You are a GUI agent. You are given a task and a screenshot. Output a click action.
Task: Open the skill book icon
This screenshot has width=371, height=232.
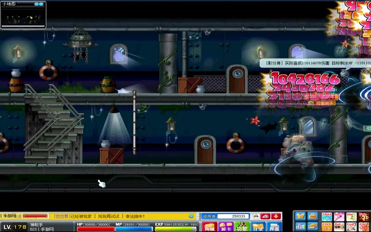coord(313,226)
